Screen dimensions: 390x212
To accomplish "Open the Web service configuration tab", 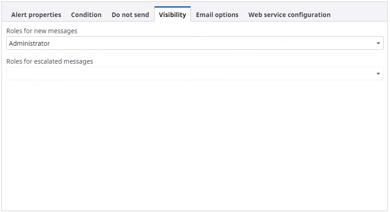I will pos(289,15).
